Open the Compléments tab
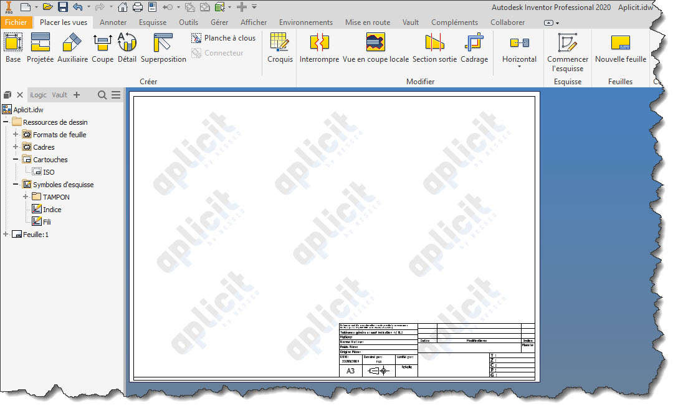The height and width of the screenshot is (413, 678). tap(454, 22)
